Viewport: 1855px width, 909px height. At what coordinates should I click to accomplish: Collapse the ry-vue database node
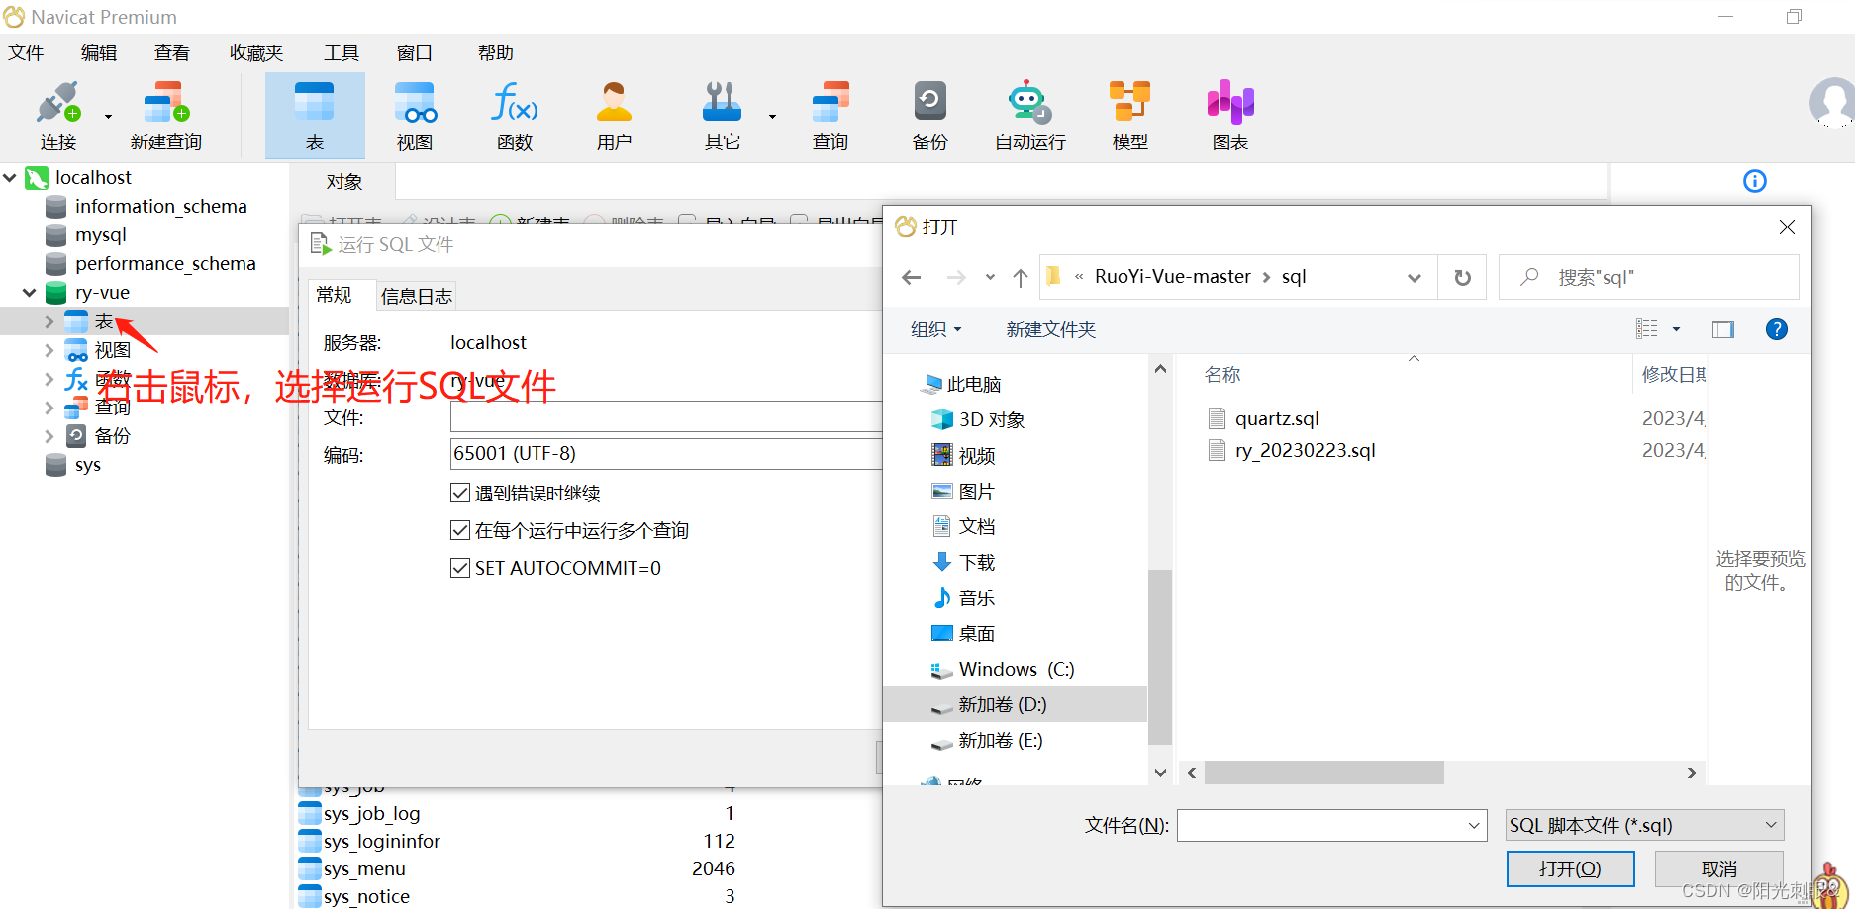pos(30,292)
